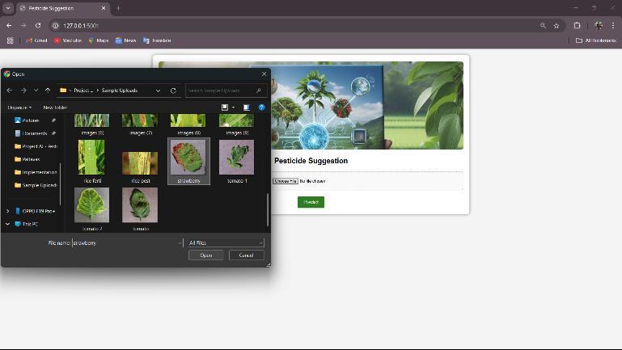Open the Sample Uploads folder in sidebar
Viewport: 622px width, 350px height.
36,185
